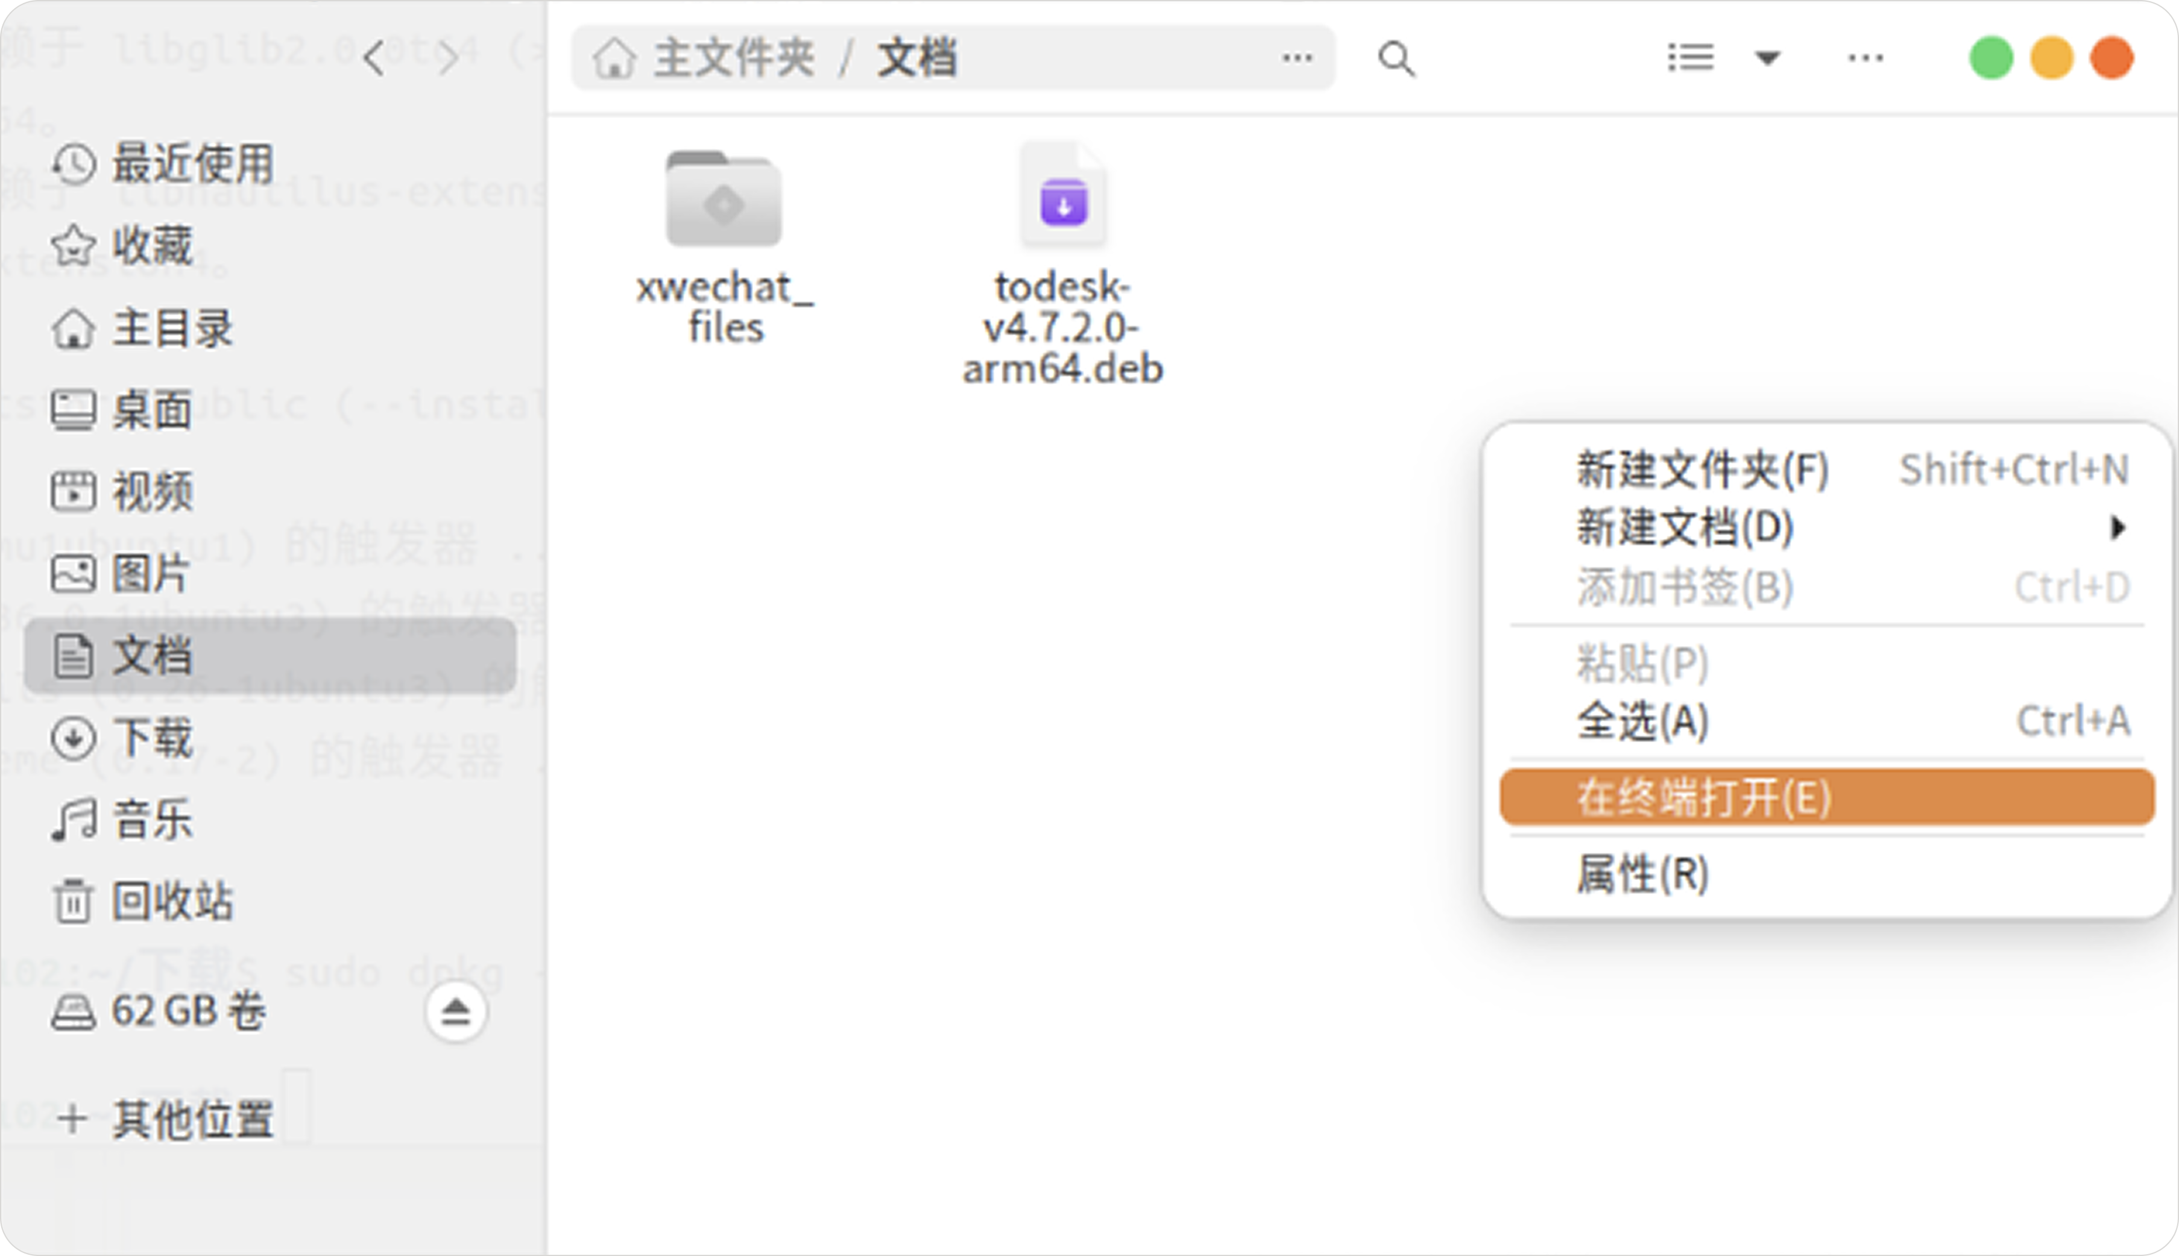Go to 主目录 in sidebar

point(271,328)
